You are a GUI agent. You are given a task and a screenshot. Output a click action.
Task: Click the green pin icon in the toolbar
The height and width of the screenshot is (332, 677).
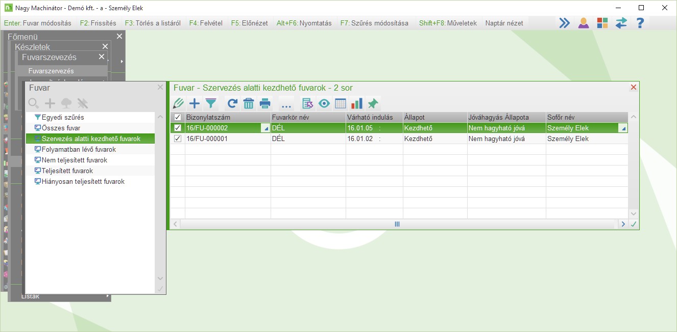pyautogui.click(x=373, y=103)
